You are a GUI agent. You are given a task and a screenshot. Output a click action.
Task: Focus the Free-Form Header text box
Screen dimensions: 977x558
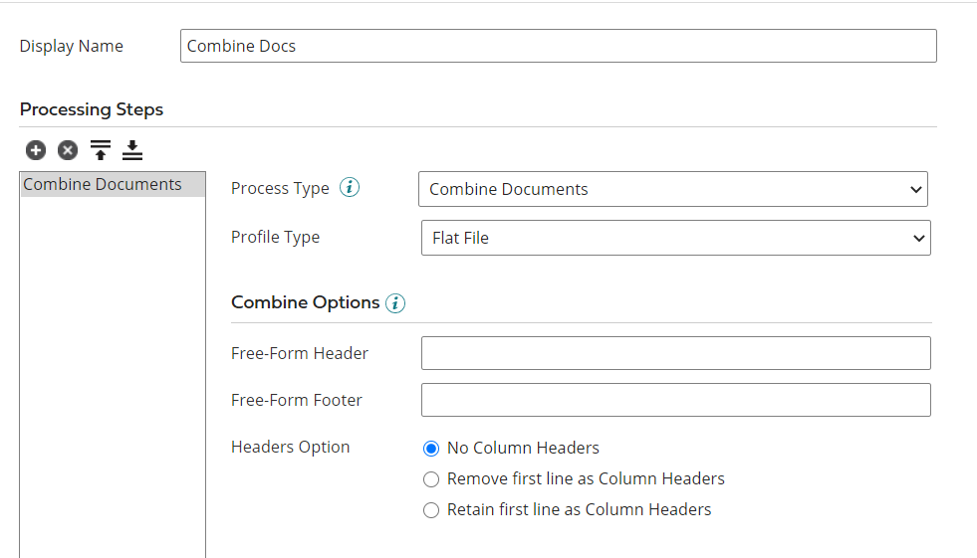pos(675,353)
